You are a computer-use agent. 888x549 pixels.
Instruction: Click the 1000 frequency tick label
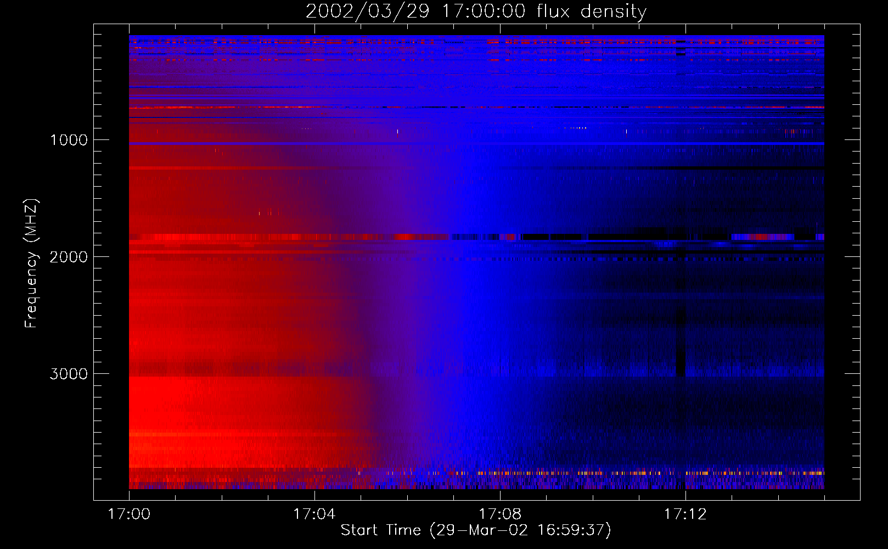click(x=69, y=140)
